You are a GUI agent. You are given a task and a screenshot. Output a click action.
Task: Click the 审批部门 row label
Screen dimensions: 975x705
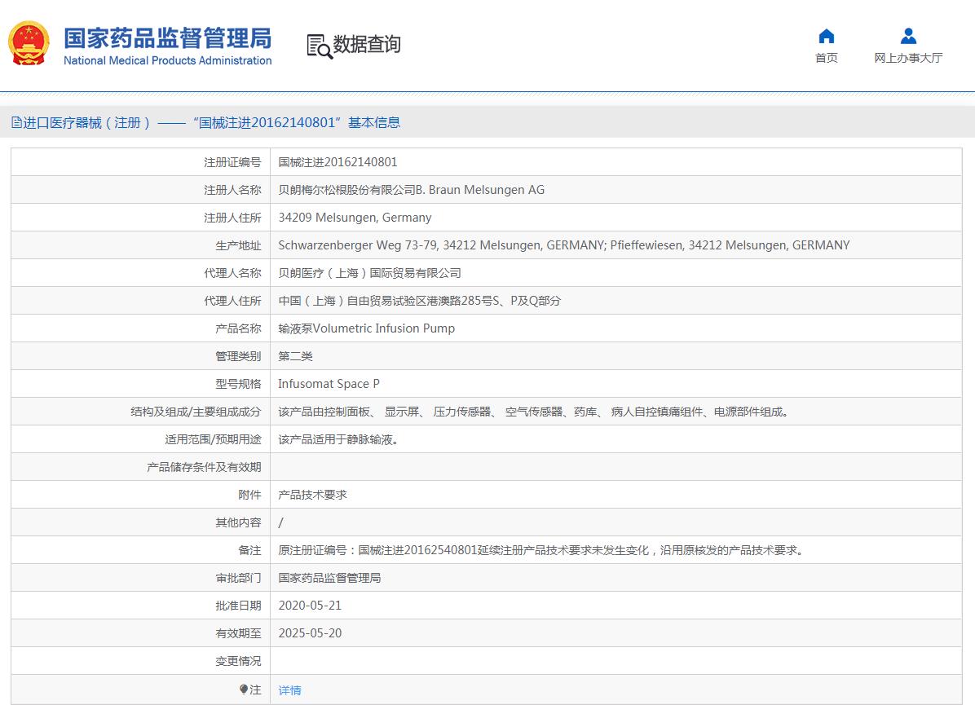(x=238, y=578)
